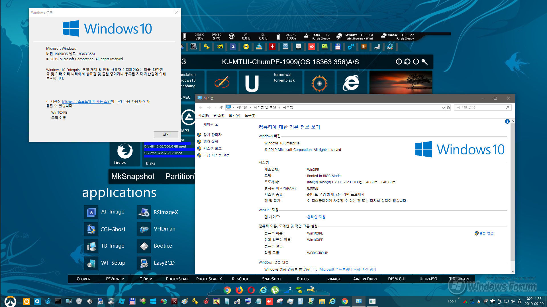Click the 설정 변경 link

click(x=486, y=233)
